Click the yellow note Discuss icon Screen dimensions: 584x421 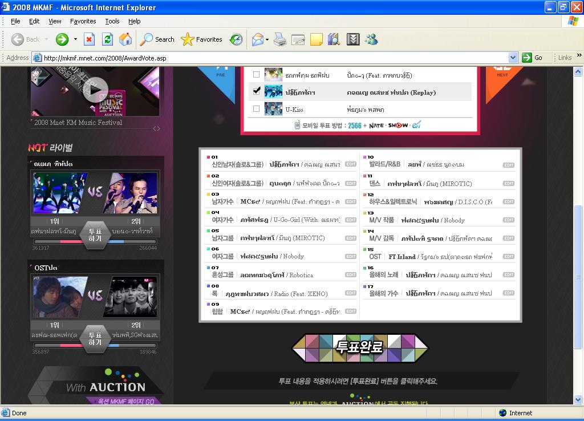(316, 39)
